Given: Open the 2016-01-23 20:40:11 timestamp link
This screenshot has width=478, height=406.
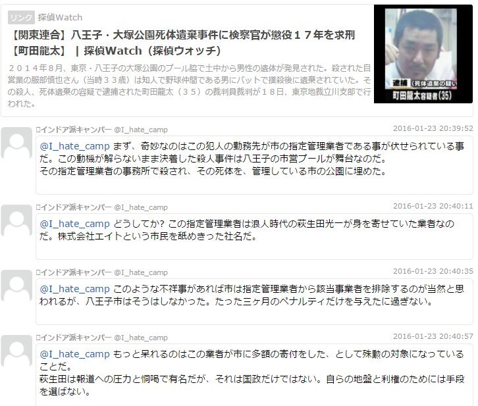Looking at the screenshot, I should [433, 206].
